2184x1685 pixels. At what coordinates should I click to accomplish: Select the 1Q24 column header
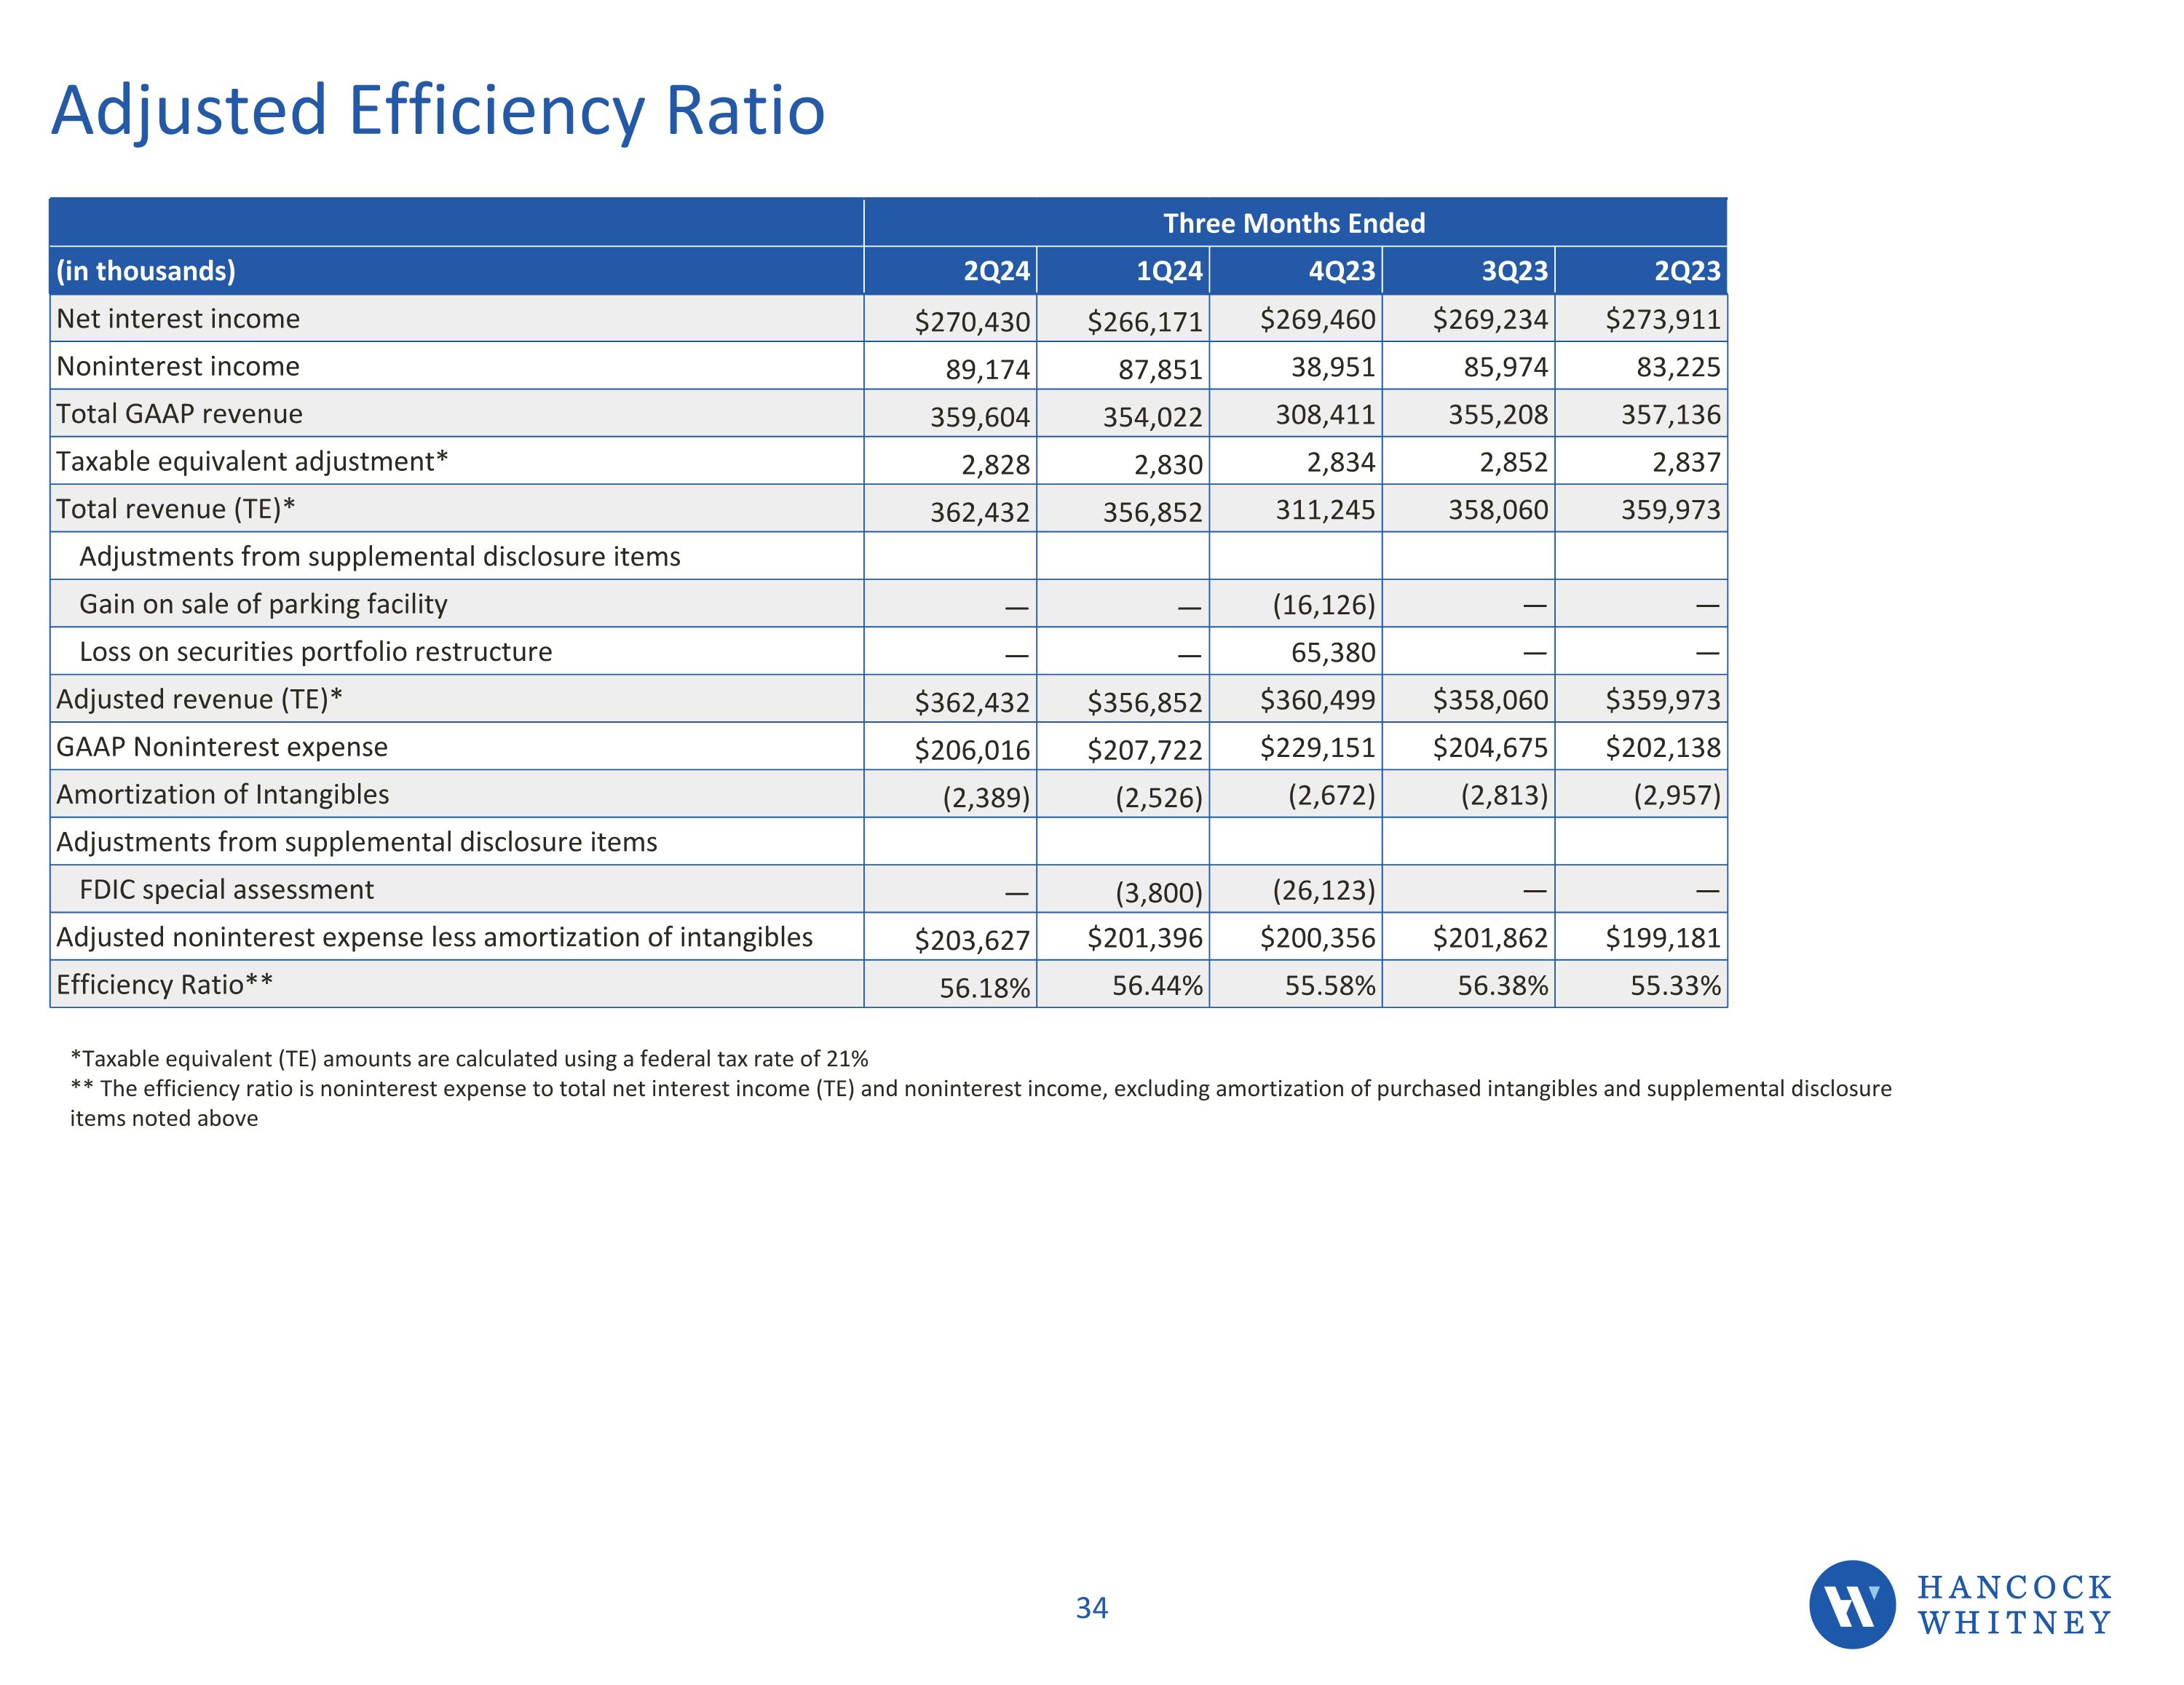click(x=1168, y=271)
